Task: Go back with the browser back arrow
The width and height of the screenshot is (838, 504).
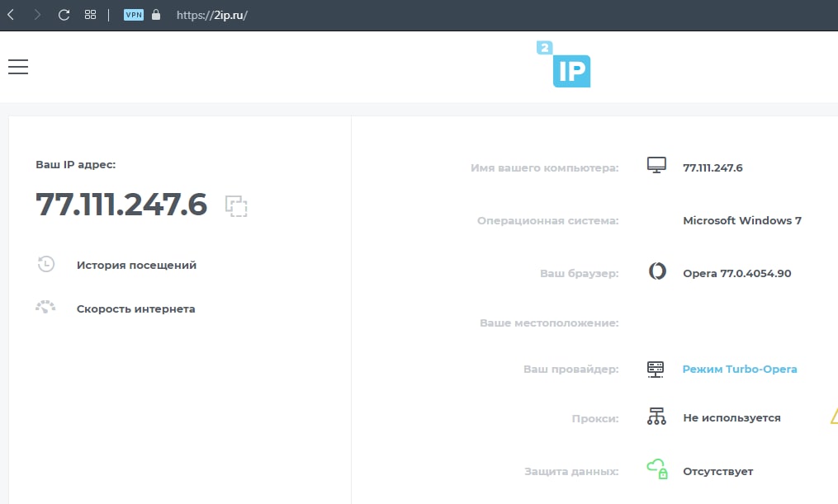Action: tap(11, 14)
